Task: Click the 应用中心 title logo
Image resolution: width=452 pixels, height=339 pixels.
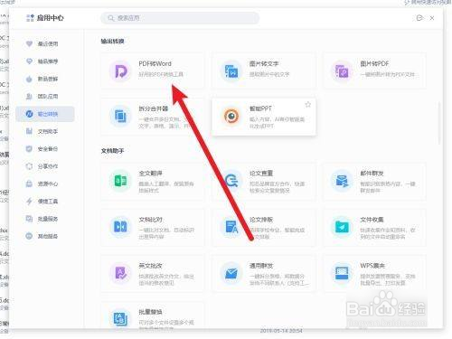Action: (x=30, y=18)
